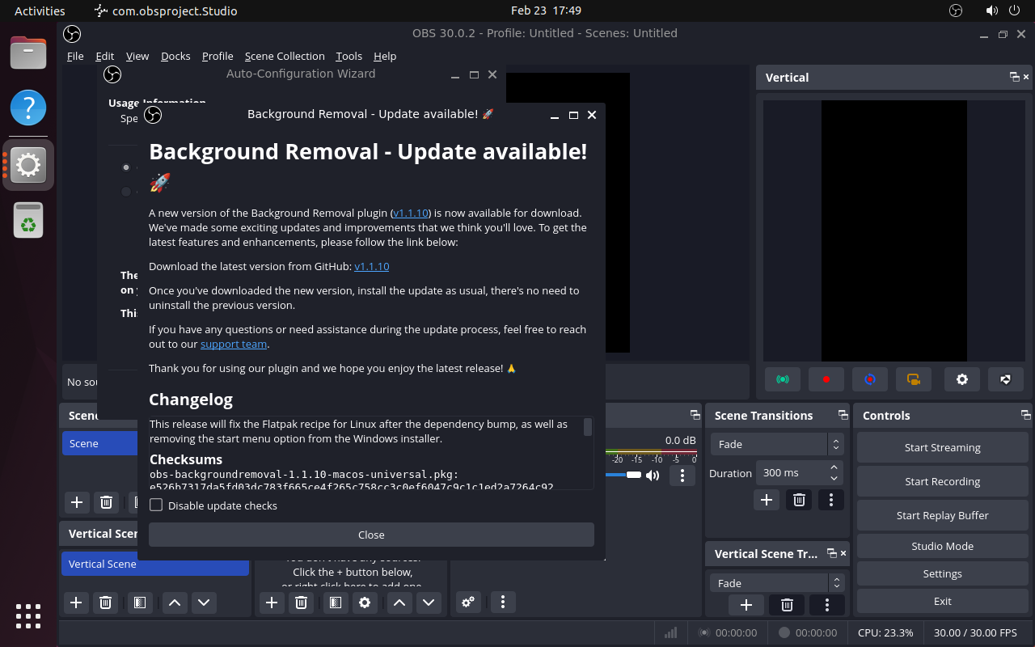This screenshot has height=647, width=1035.
Task: Add a transition in Scene Transitions panel
Action: pos(767,501)
